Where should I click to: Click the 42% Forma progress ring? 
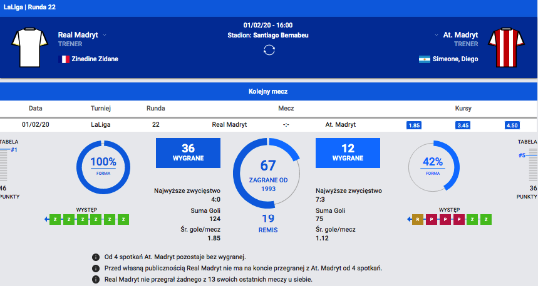432,165
